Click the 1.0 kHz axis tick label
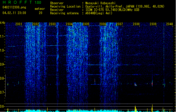 coord(3,50)
